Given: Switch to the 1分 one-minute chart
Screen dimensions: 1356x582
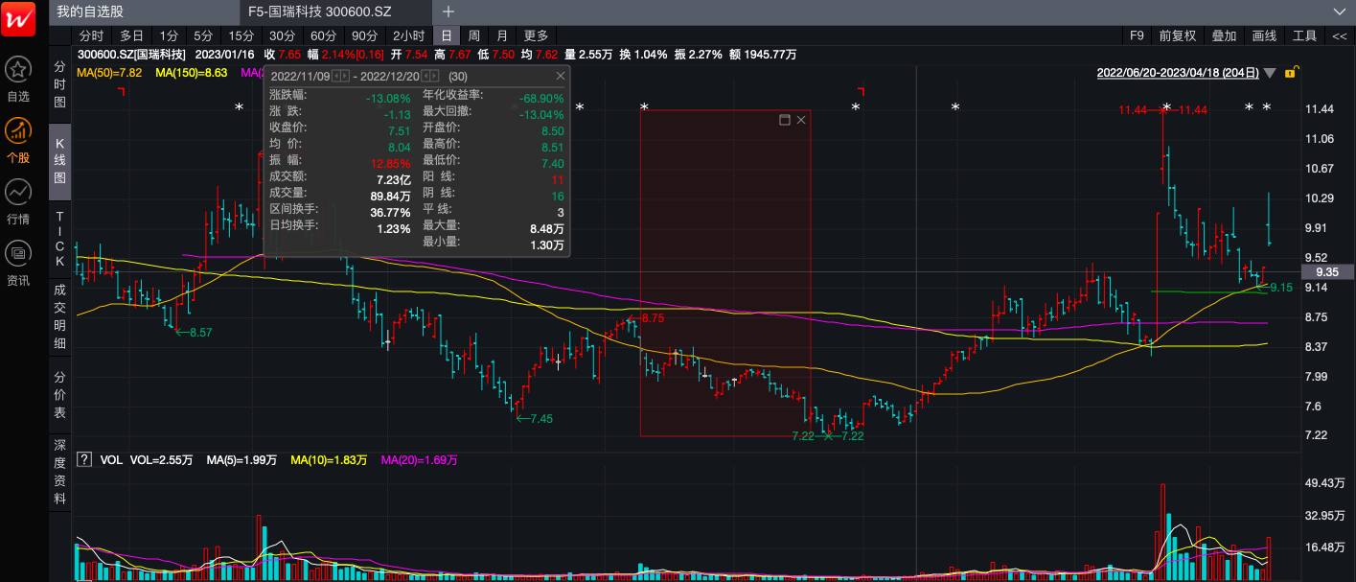Looking at the screenshot, I should pyautogui.click(x=169, y=35).
